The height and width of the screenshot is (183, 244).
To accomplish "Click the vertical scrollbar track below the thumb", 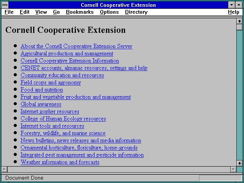I will pyautogui.click(x=239, y=95).
